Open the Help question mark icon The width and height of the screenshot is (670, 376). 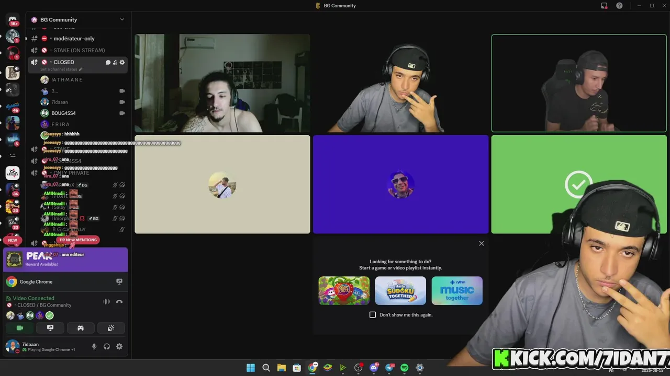click(619, 6)
